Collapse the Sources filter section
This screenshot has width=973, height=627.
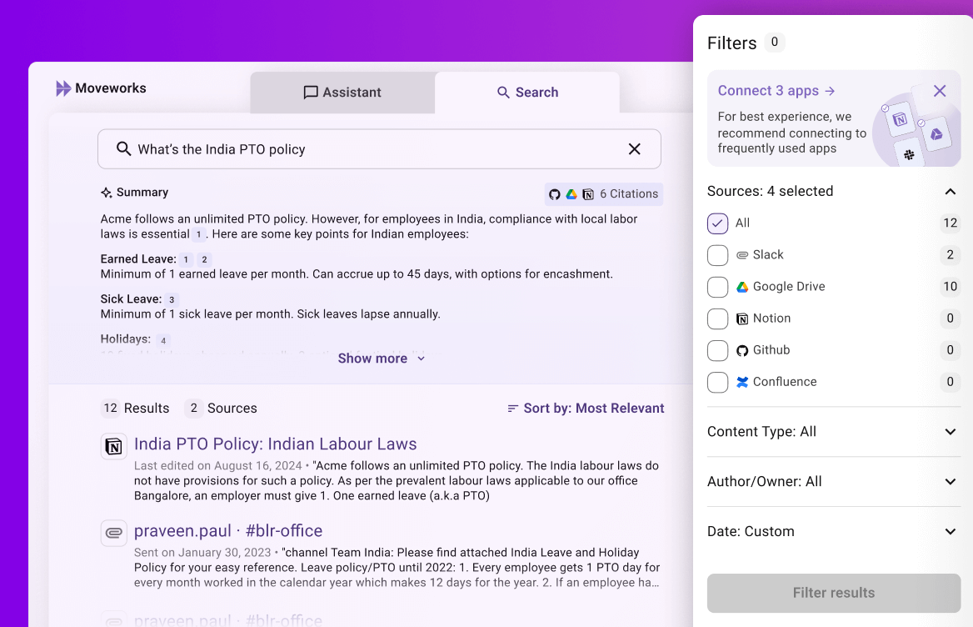click(x=951, y=191)
